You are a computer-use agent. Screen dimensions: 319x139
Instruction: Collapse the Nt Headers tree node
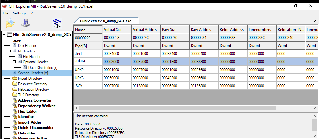click(9, 51)
